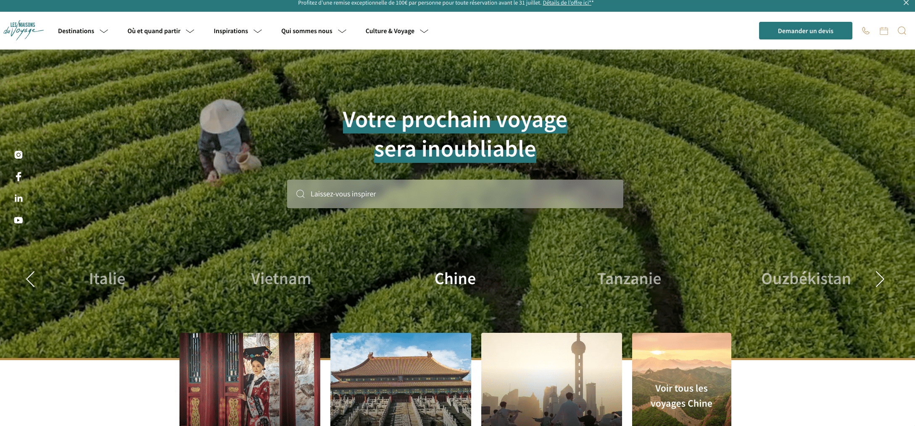
Task: Click the Laissez-vous inspirer search field
Action: pos(455,194)
